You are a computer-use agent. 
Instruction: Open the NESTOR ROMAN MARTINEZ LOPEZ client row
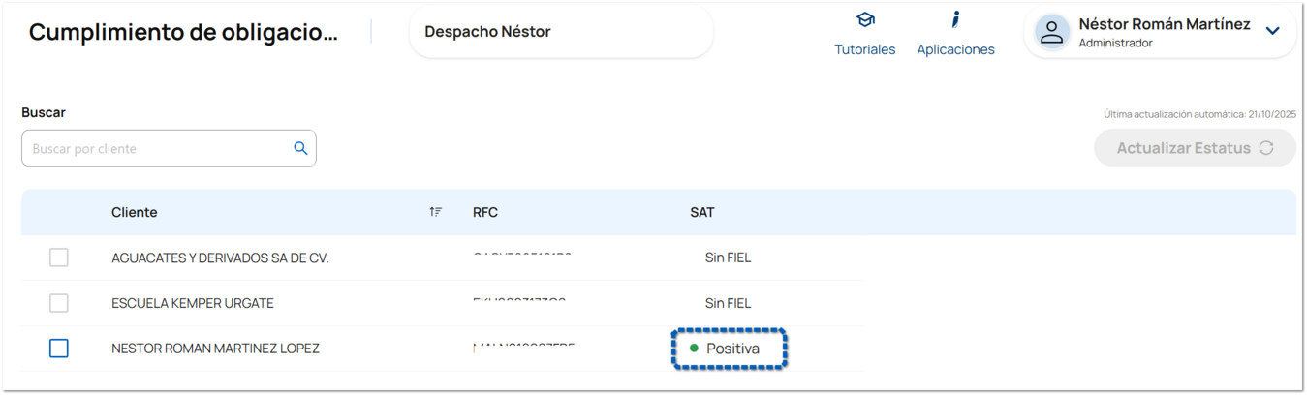click(x=215, y=349)
